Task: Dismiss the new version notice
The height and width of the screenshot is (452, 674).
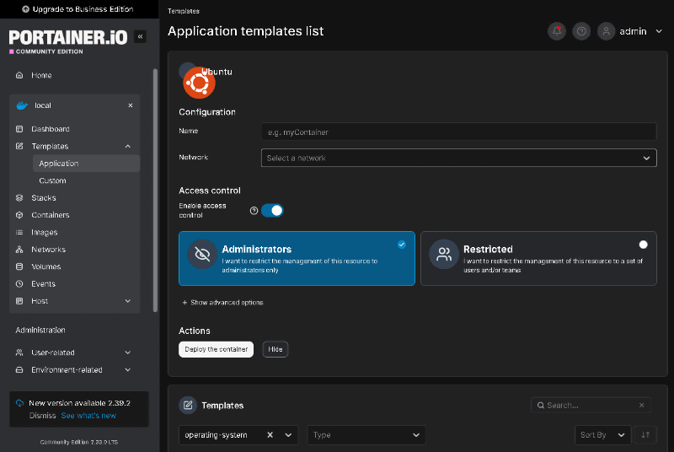Action: tap(43, 416)
